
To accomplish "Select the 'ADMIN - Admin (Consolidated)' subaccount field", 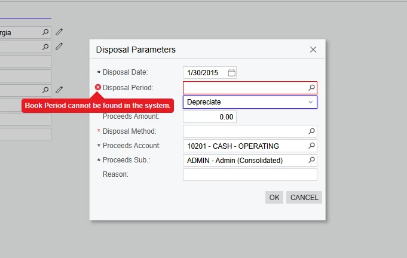I will (x=244, y=160).
